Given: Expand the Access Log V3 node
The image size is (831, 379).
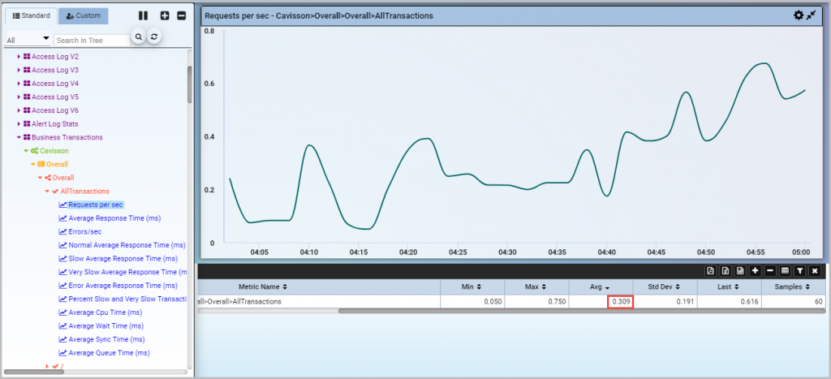Looking at the screenshot, I should tap(19, 70).
